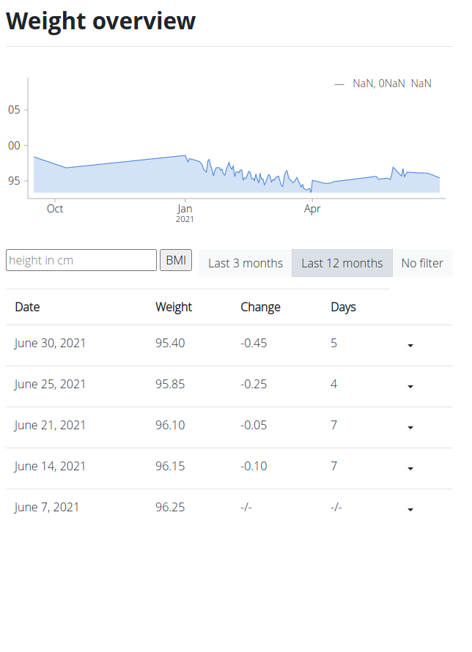This screenshot has width=472, height=652.
Task: Select the Last 3 months filter
Action: pyautogui.click(x=245, y=263)
